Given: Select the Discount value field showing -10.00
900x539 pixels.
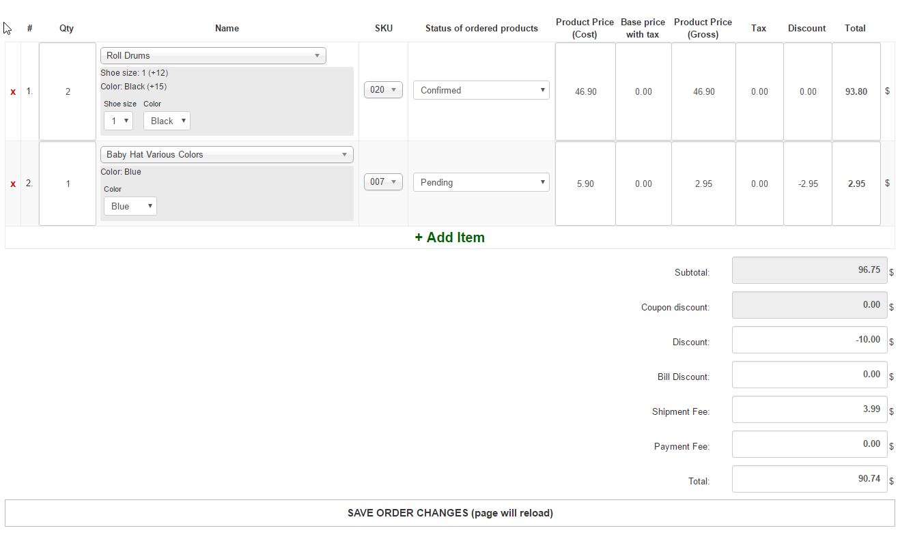Looking at the screenshot, I should click(809, 340).
